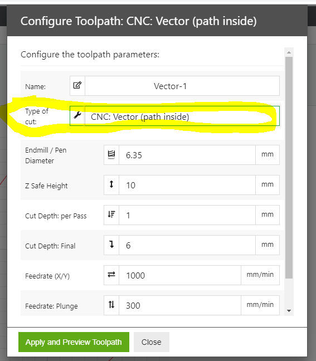Click the Endmill Diameter 6.35 field
The height and width of the screenshot is (361, 316).
(x=187, y=155)
